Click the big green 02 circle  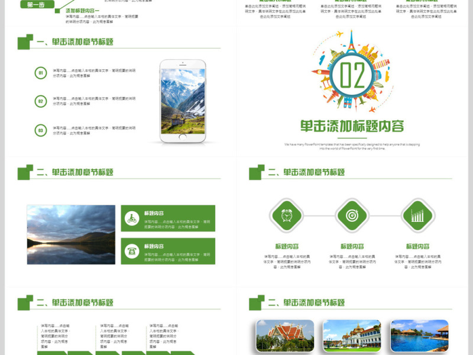(351, 75)
